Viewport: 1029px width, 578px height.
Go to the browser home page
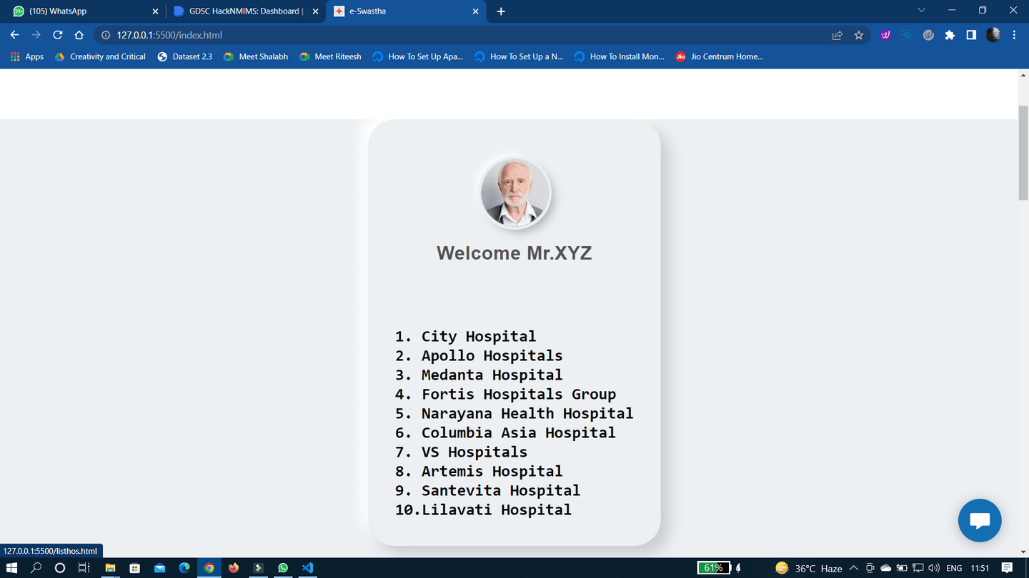tap(79, 35)
